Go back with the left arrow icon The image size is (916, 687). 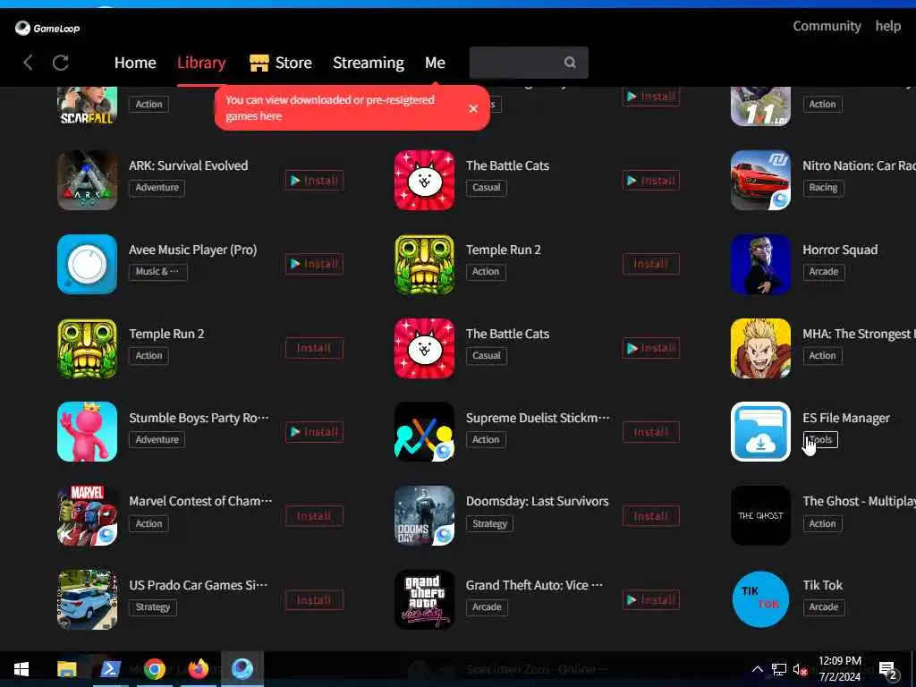[x=28, y=63]
